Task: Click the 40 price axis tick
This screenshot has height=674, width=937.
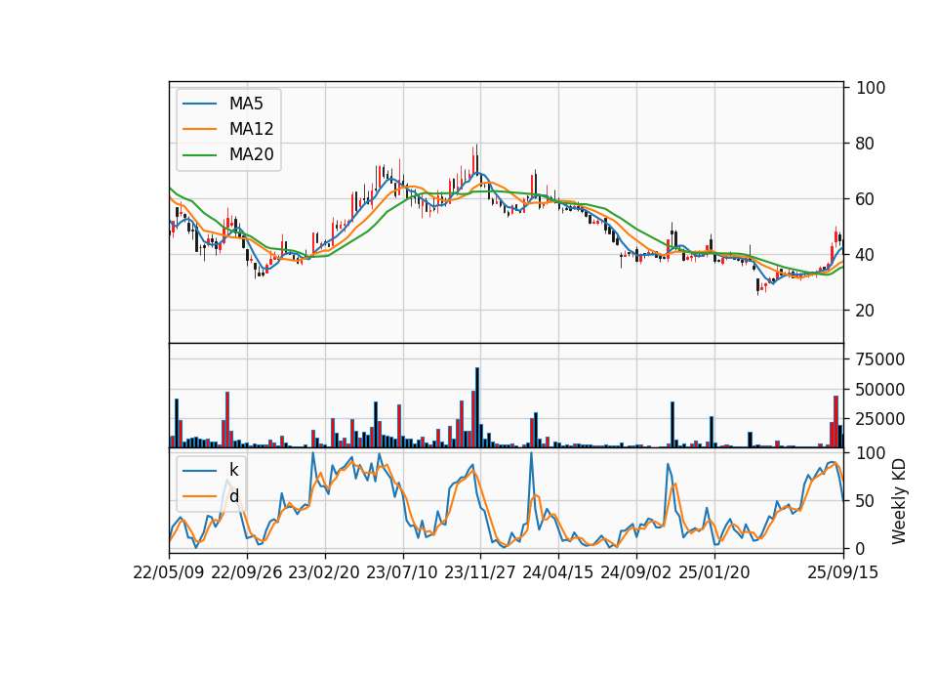Action: (865, 255)
